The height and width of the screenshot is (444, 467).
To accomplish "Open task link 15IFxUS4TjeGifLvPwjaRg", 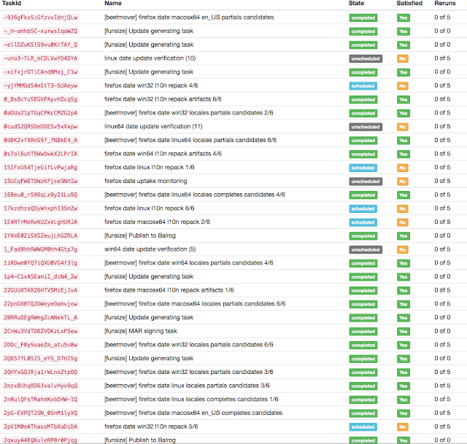I will pyautogui.click(x=41, y=168).
